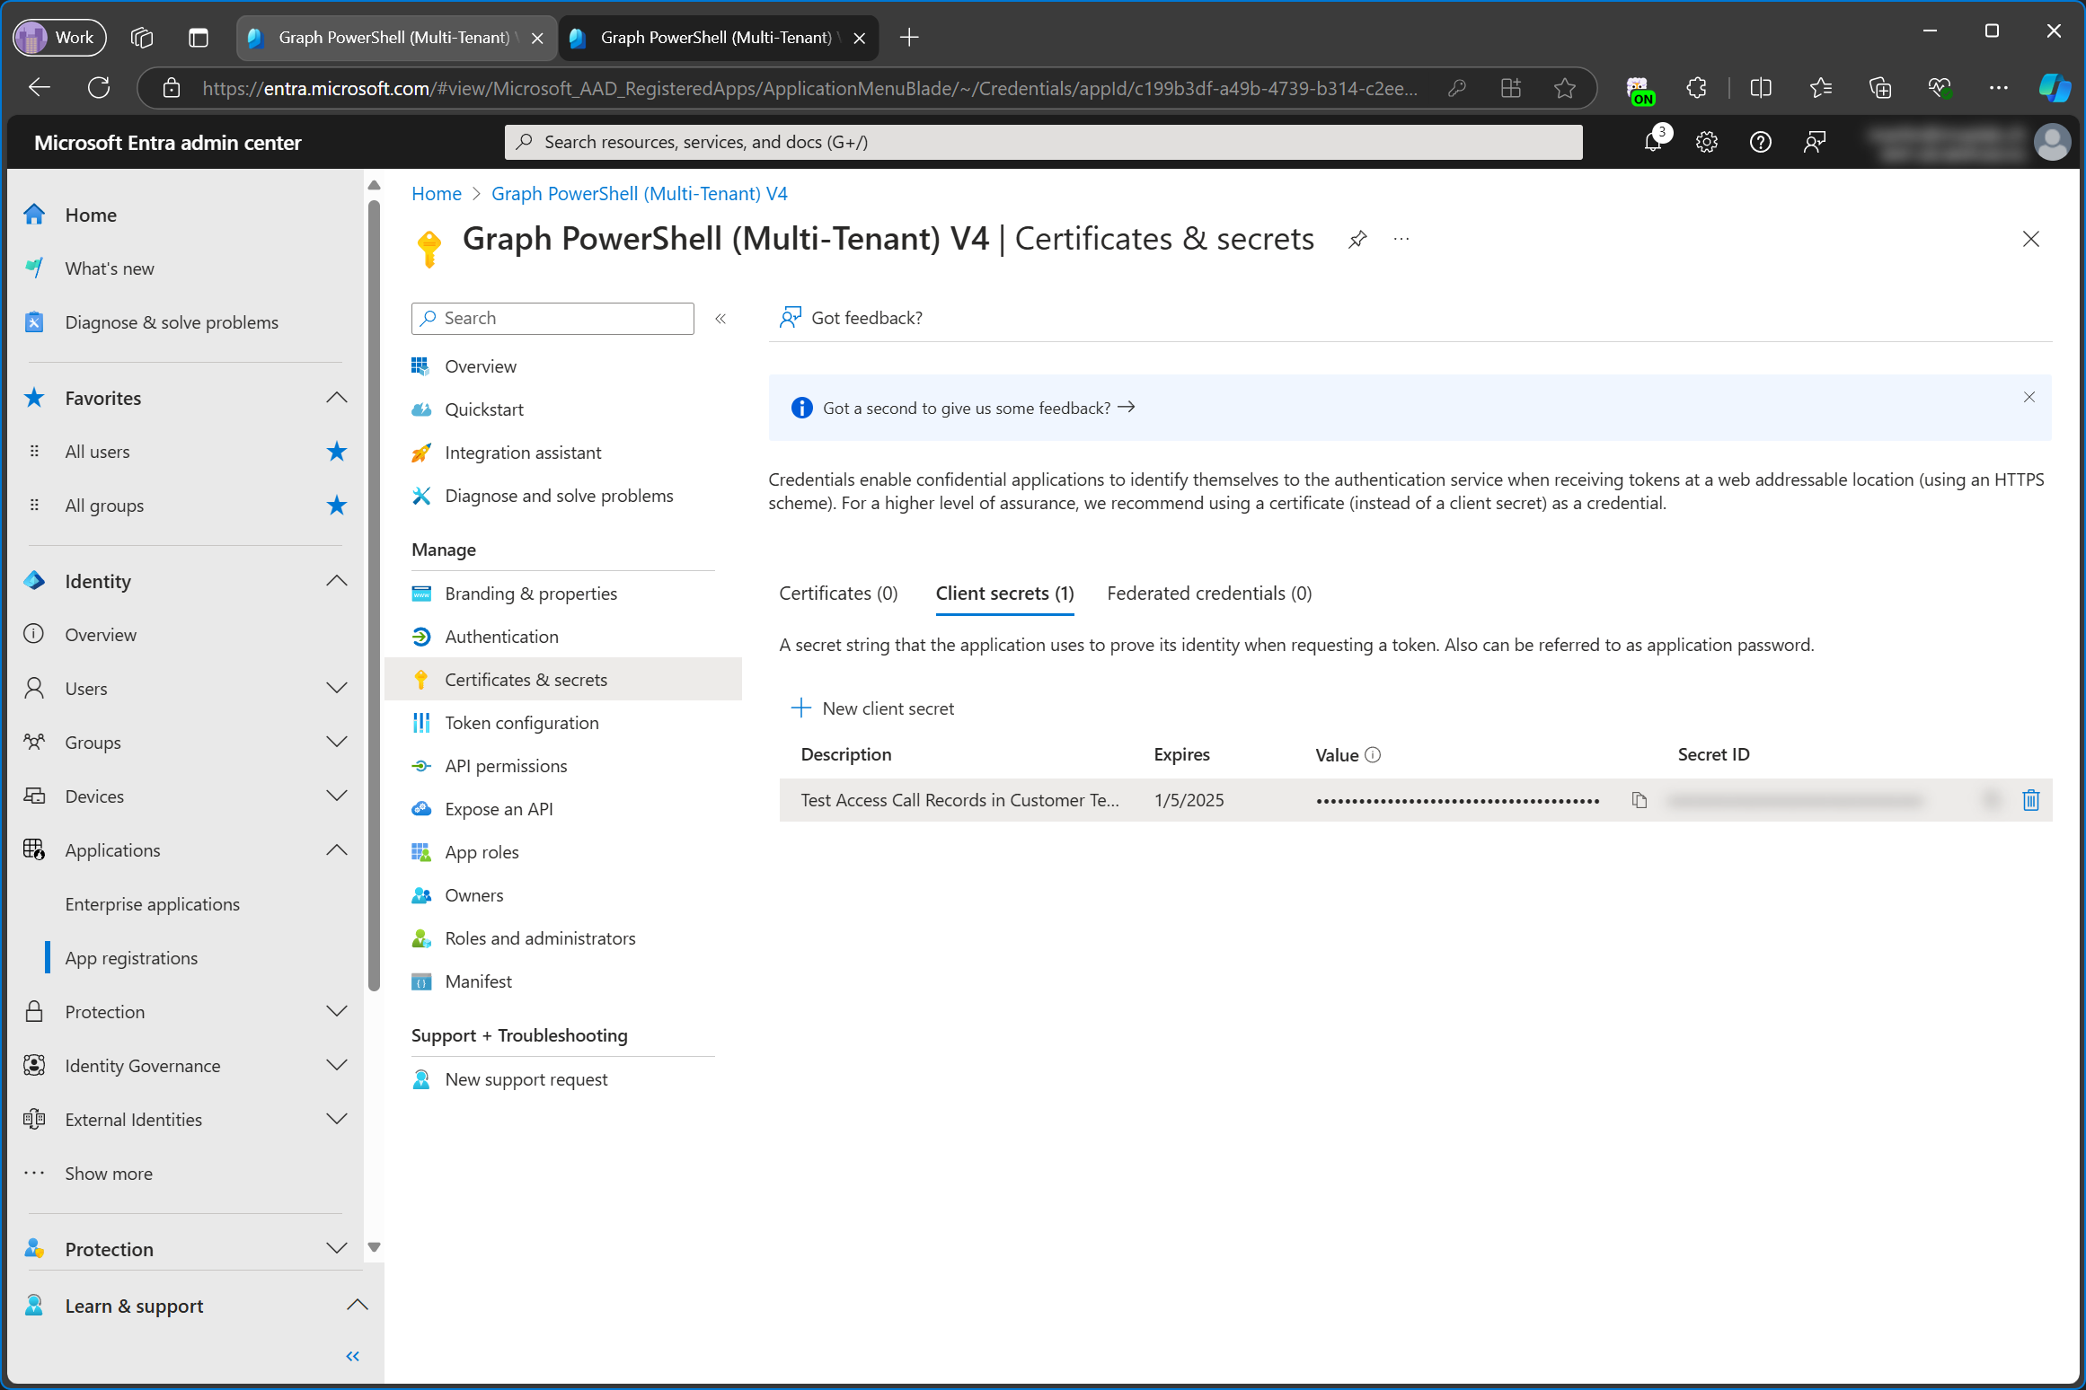Add page to favorites star
Viewport: 2086px width, 1390px height.
pyautogui.click(x=1565, y=88)
